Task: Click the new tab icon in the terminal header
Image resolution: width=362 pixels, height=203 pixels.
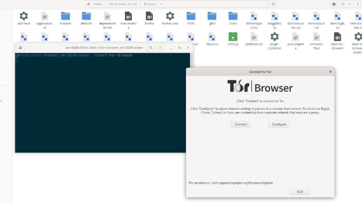Action: click(20, 48)
